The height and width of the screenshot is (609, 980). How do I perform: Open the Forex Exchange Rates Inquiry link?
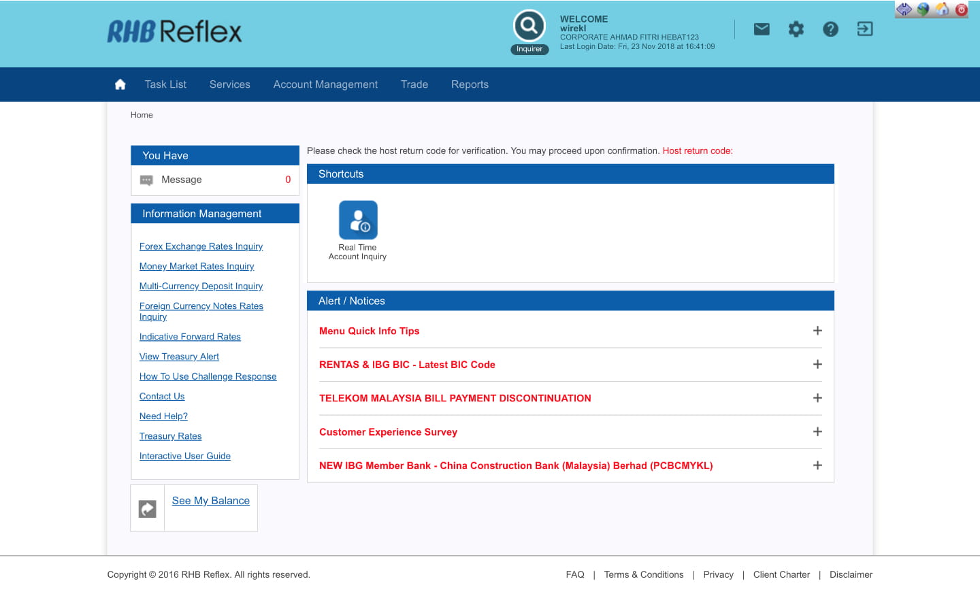[201, 246]
